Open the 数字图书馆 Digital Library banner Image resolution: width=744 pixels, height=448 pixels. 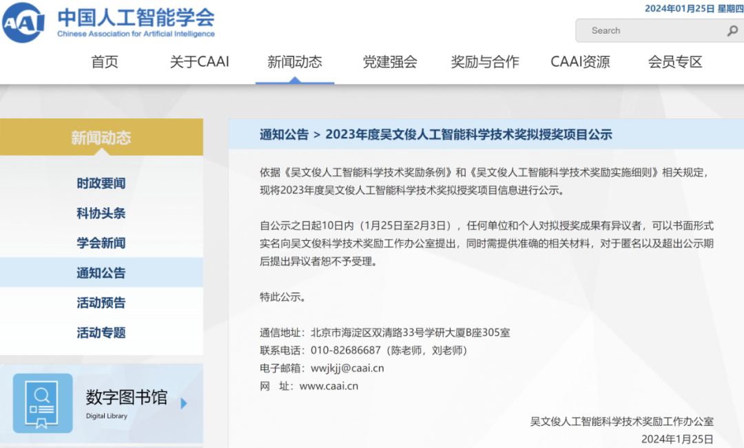pyautogui.click(x=101, y=403)
